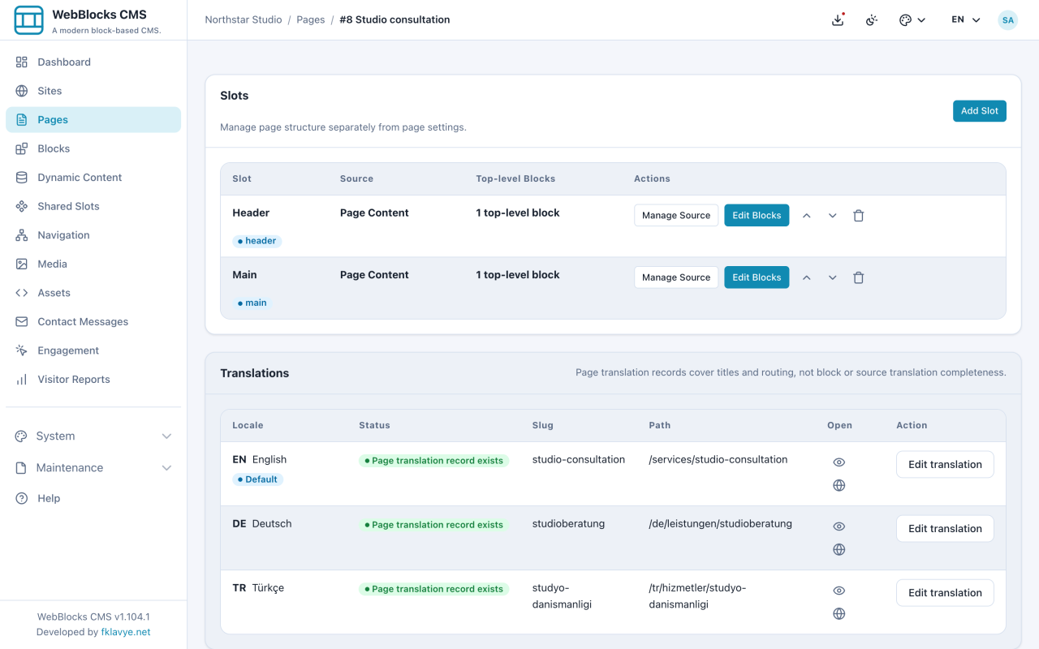1039x649 pixels.
Task: Click the Default badge under English
Action: (x=257, y=479)
